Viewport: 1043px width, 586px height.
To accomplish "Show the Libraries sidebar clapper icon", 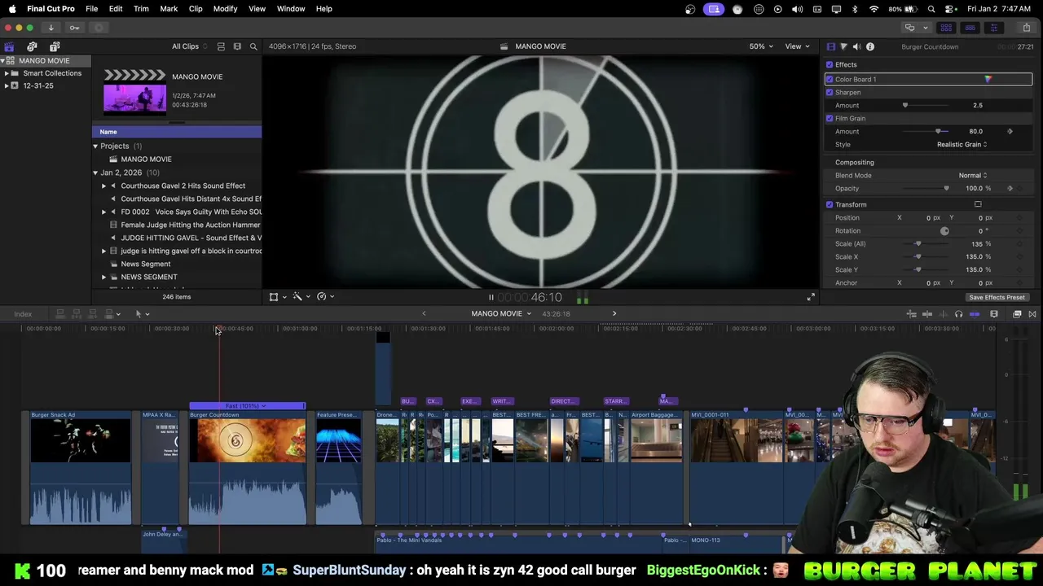I will pyautogui.click(x=9, y=46).
